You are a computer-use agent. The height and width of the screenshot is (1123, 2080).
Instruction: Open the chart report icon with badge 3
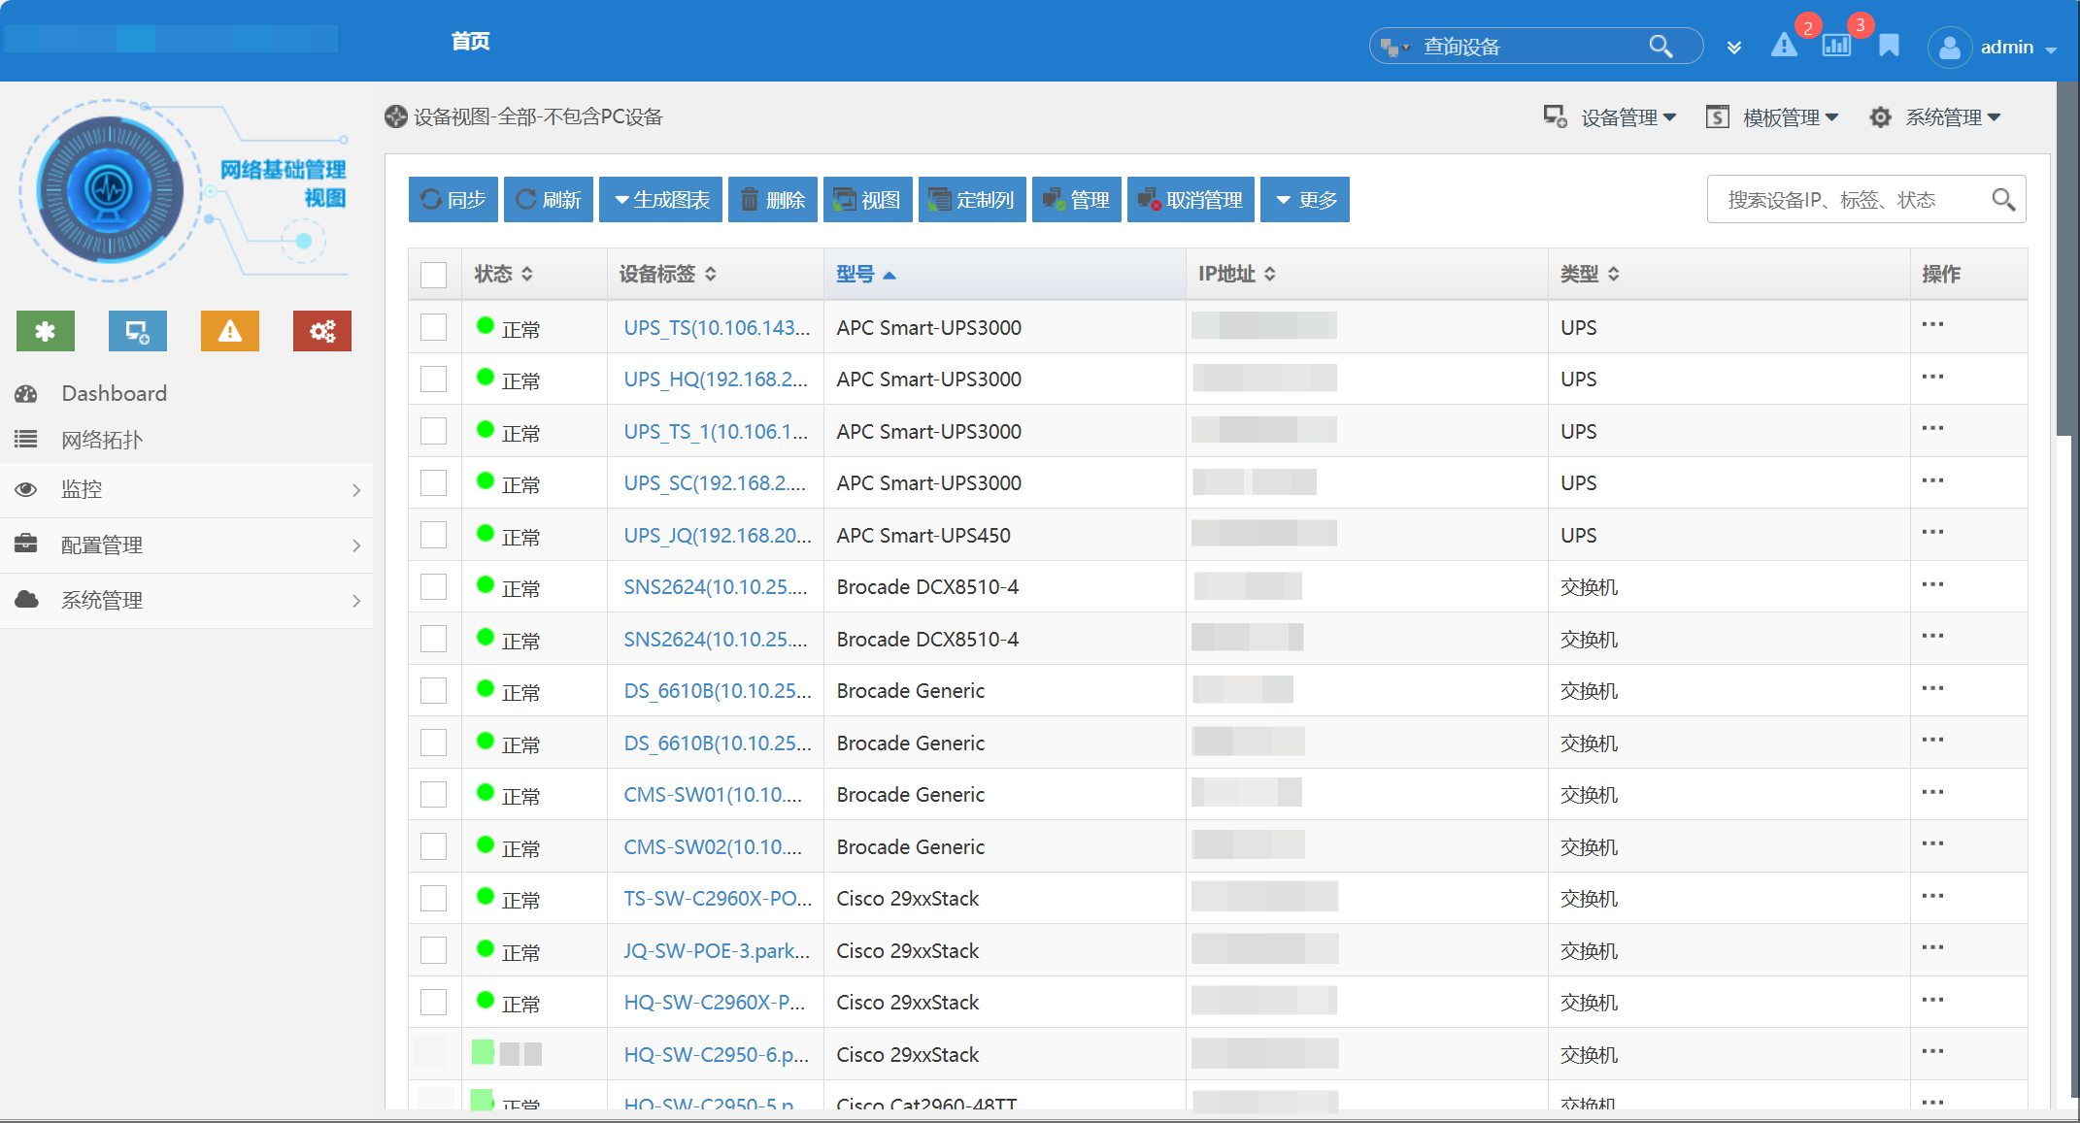(x=1836, y=46)
